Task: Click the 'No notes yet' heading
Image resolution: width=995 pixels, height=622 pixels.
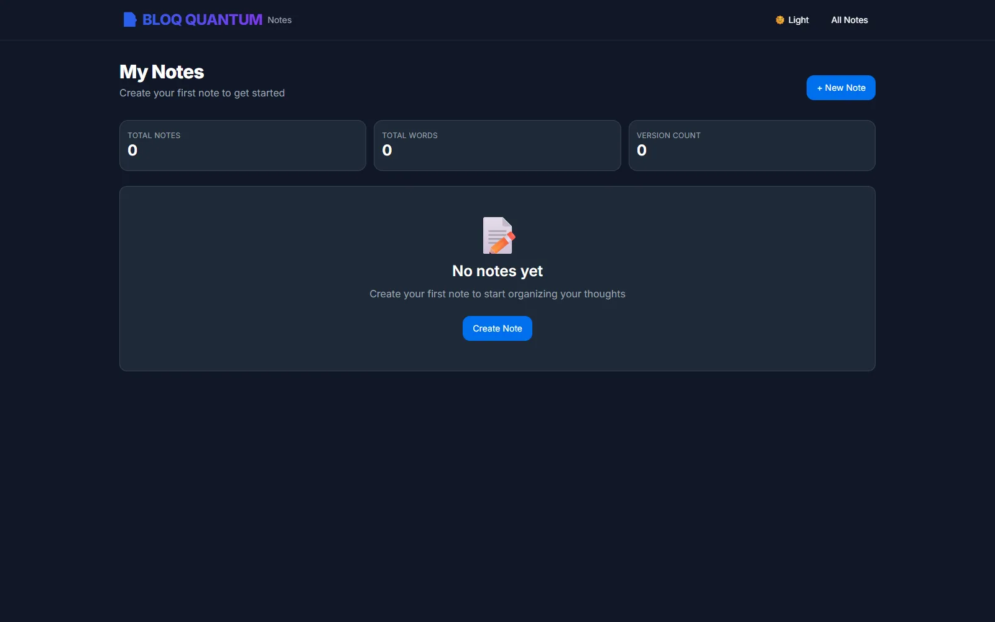Action: 497,271
